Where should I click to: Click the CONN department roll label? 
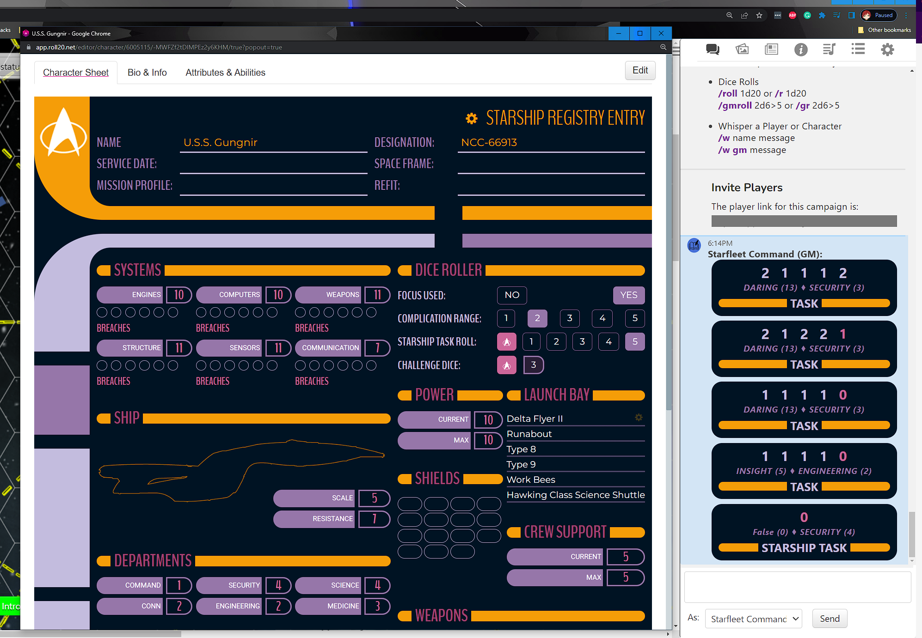pyautogui.click(x=129, y=606)
